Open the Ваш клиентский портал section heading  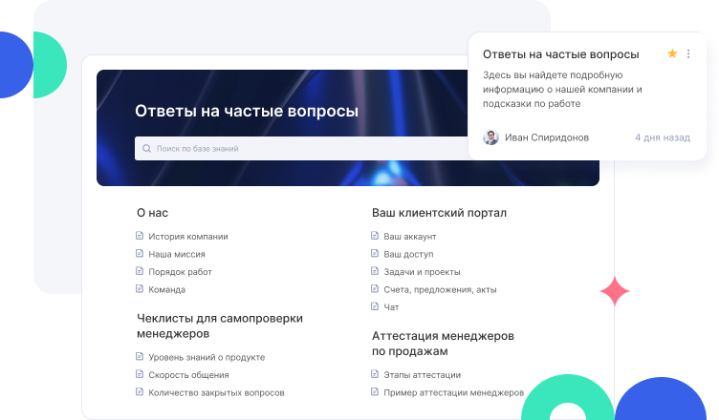(x=439, y=213)
